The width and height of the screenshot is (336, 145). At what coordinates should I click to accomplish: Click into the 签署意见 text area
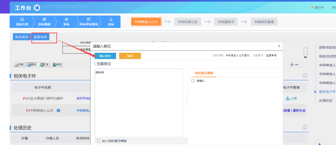(139, 103)
